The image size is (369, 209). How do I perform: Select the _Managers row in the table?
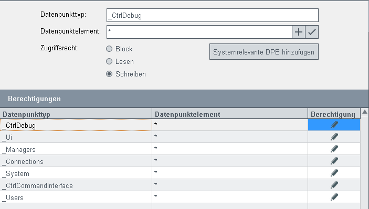coord(180,149)
